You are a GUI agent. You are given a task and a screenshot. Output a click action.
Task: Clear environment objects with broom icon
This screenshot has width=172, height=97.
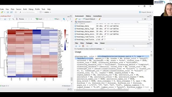[x=100, y=19]
